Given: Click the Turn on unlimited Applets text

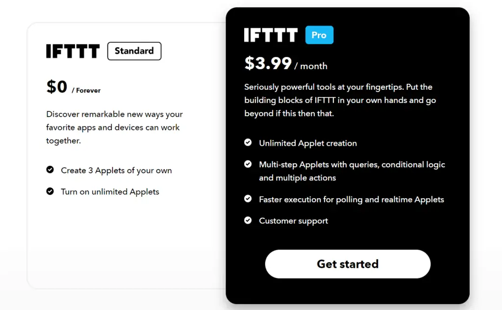Looking at the screenshot, I should [110, 192].
